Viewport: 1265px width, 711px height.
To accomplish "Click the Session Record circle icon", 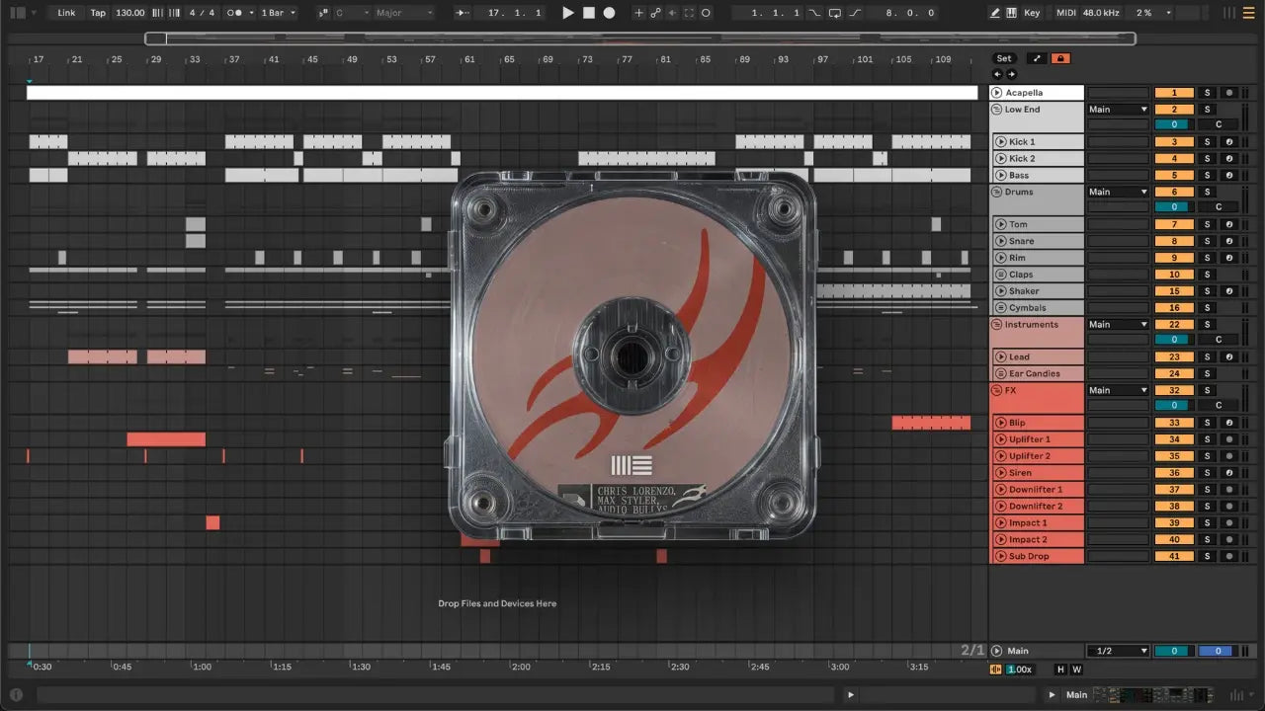I will [706, 13].
